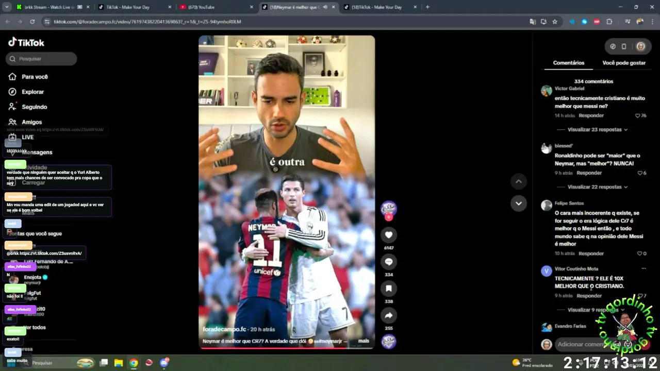The width and height of the screenshot is (660, 371).
Task: Translate page via translate icon in address bar
Action: tap(533, 22)
